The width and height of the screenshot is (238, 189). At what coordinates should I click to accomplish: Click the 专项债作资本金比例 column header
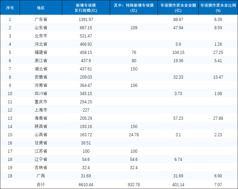point(218,8)
